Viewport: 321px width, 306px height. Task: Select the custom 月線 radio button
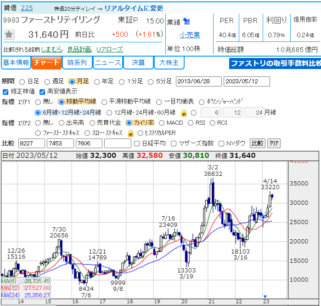pos(194,113)
